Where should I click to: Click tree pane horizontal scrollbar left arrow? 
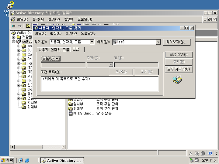(x=12, y=147)
